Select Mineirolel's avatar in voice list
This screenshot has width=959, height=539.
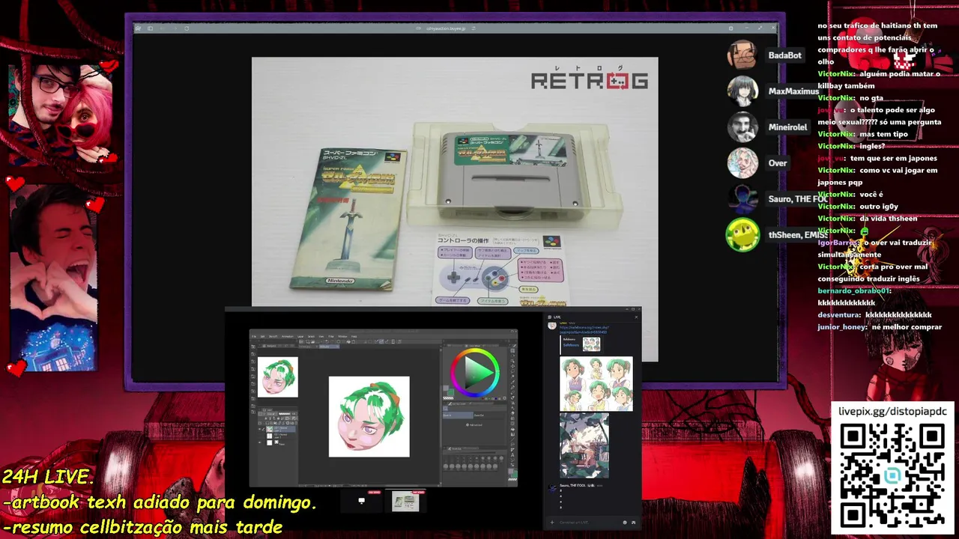coord(742,127)
